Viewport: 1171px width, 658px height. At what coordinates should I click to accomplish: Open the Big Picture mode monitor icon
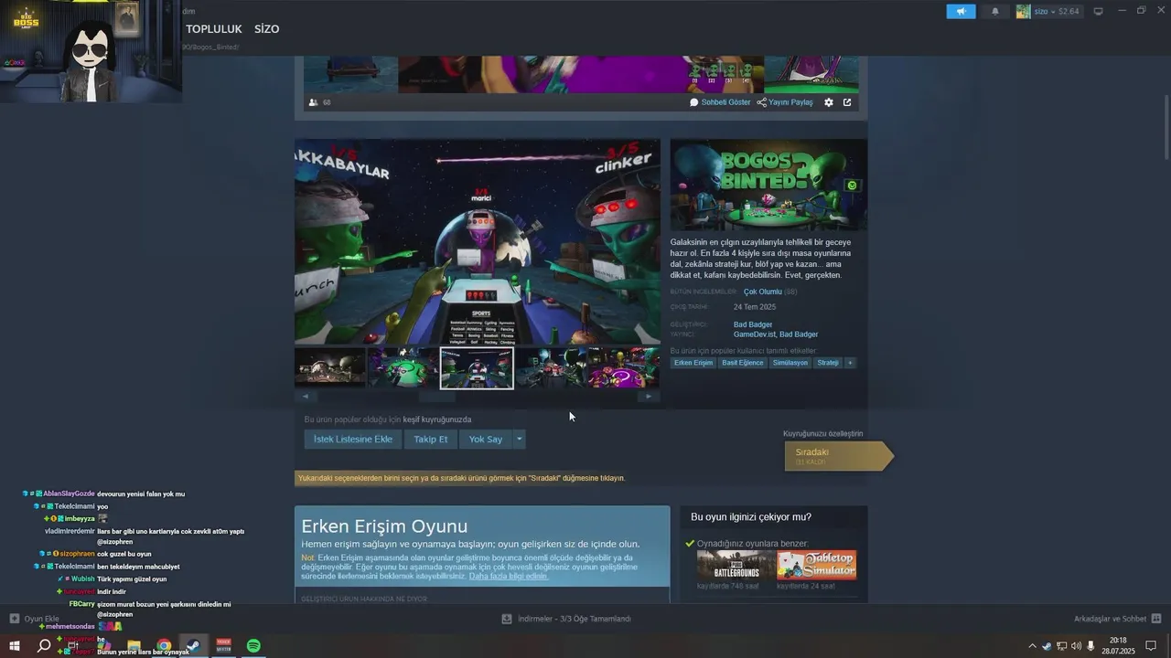(1099, 12)
